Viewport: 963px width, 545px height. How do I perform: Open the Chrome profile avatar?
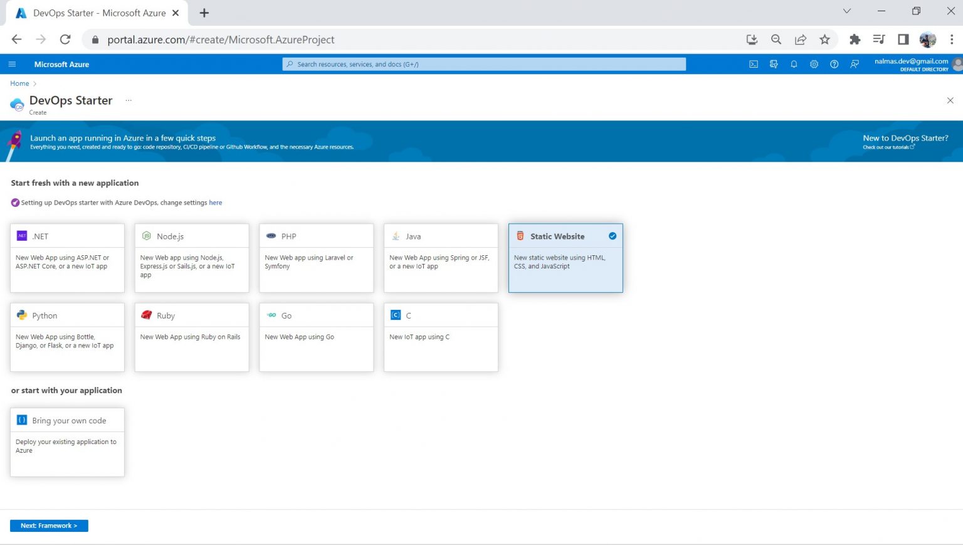(928, 40)
